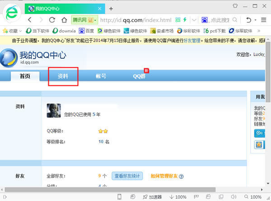Open a new tab with plus button
The image size is (271, 201).
pyautogui.click(x=111, y=9)
